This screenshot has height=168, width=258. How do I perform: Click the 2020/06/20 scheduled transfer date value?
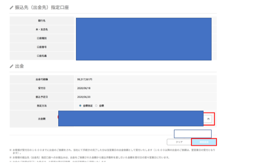point(84,97)
